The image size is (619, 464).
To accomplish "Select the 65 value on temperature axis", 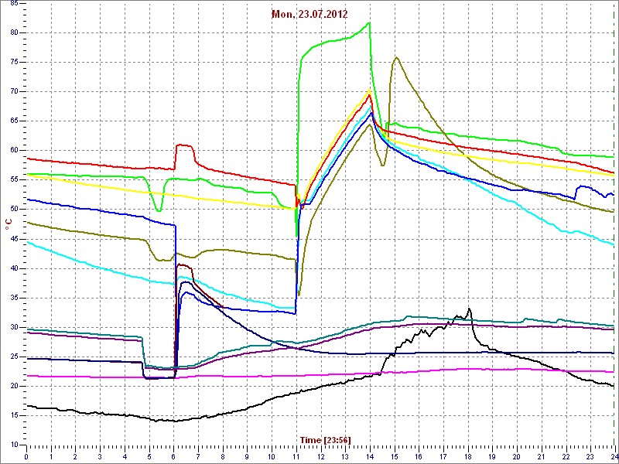I will point(13,121).
